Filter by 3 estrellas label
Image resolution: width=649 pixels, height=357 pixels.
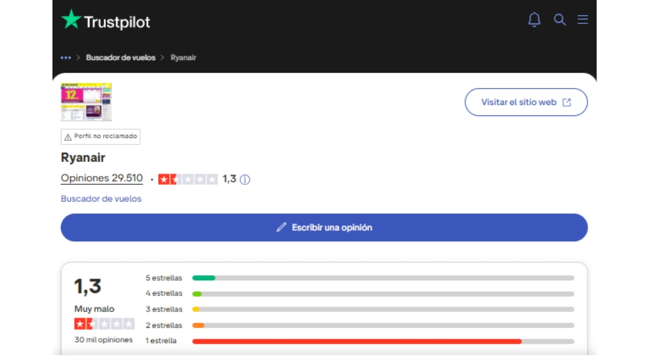pyautogui.click(x=164, y=310)
